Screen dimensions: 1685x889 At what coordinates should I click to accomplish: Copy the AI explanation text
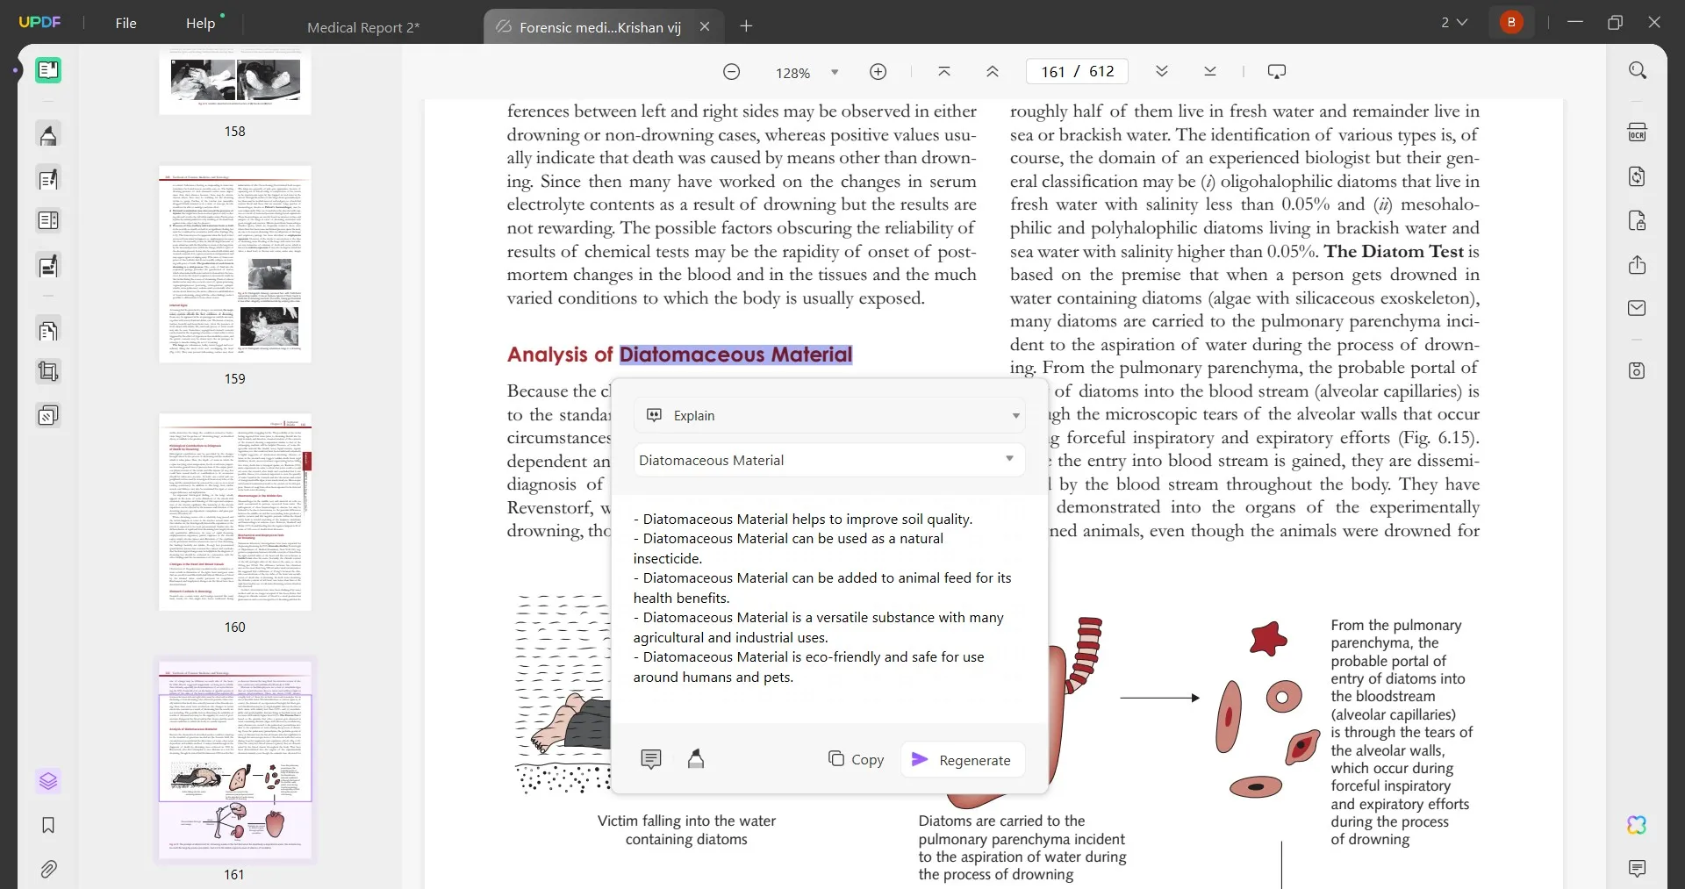[856, 759]
